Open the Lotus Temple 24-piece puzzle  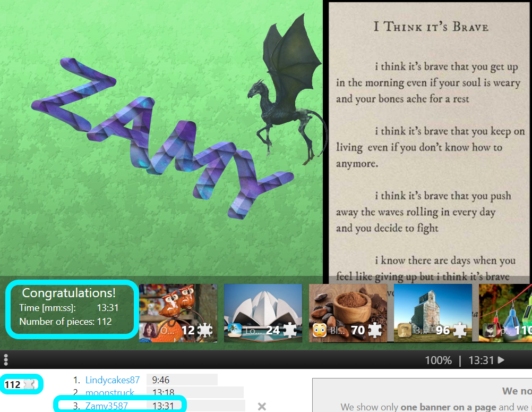(x=263, y=313)
